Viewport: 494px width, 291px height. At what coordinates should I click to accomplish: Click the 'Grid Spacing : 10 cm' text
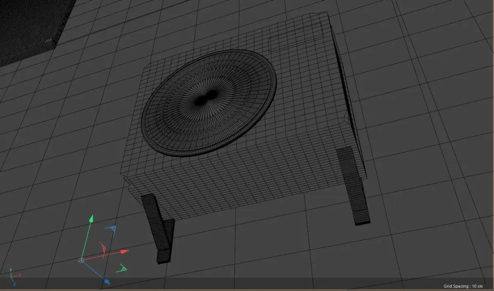coord(463,286)
